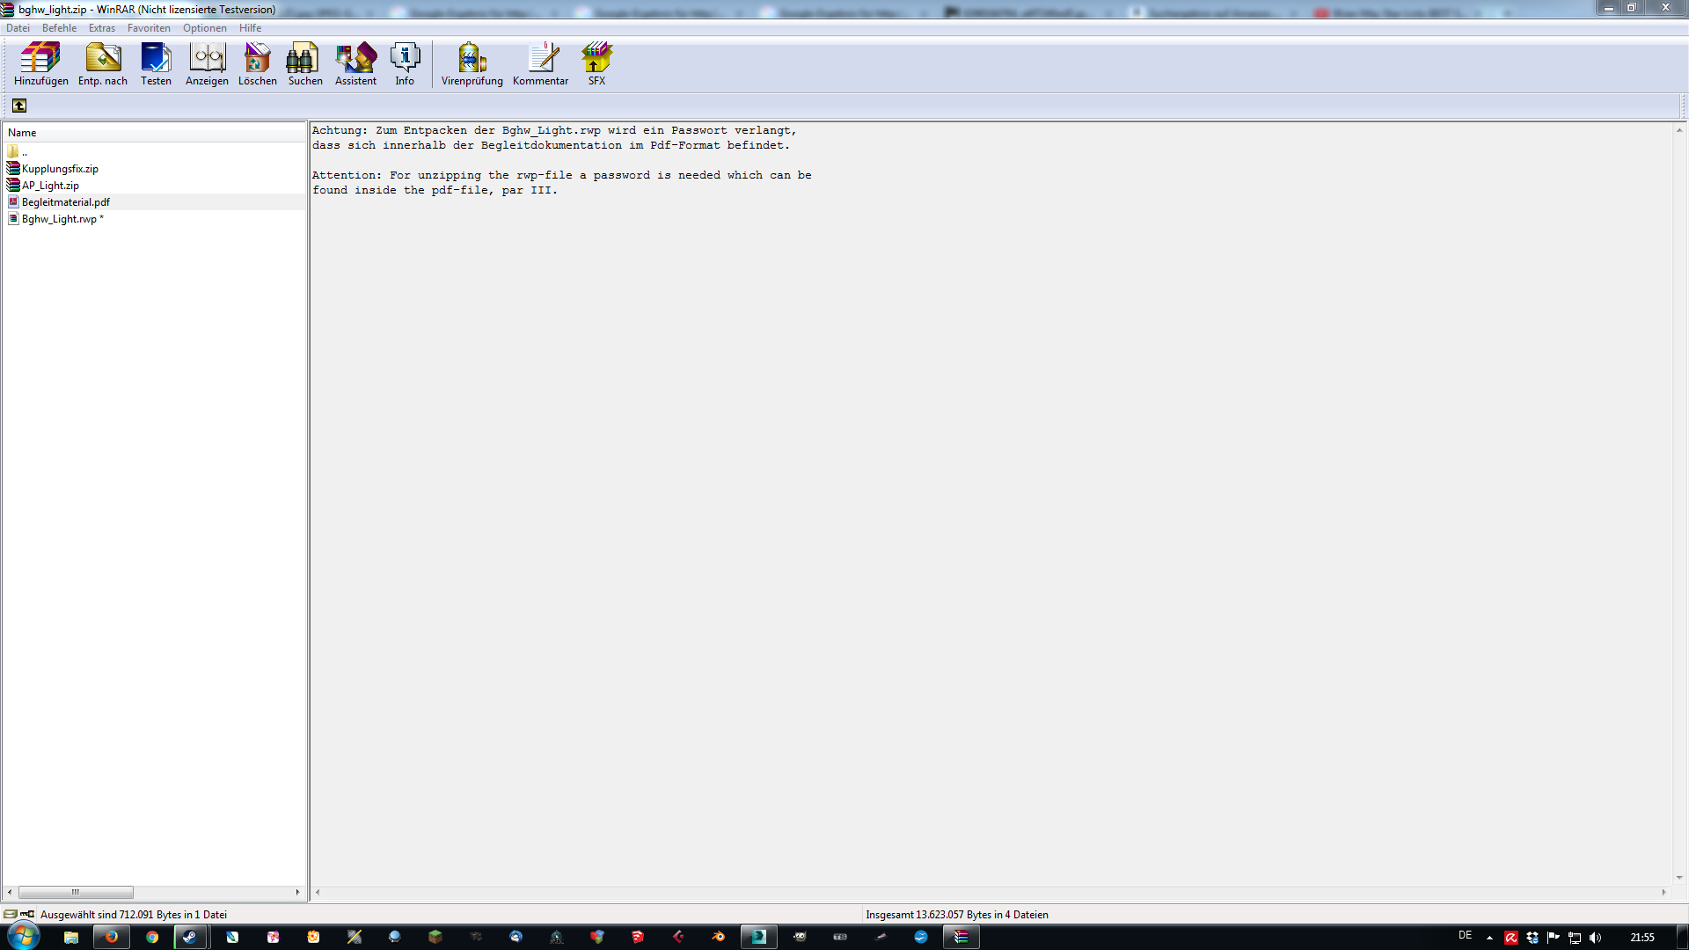This screenshot has width=1689, height=950.
Task: Open the Befehle menu
Action: point(59,28)
